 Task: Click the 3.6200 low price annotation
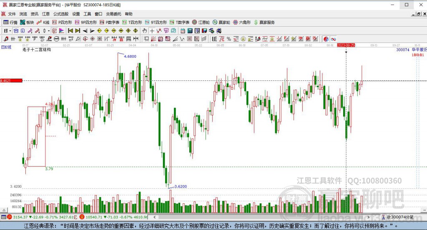(x=181, y=186)
